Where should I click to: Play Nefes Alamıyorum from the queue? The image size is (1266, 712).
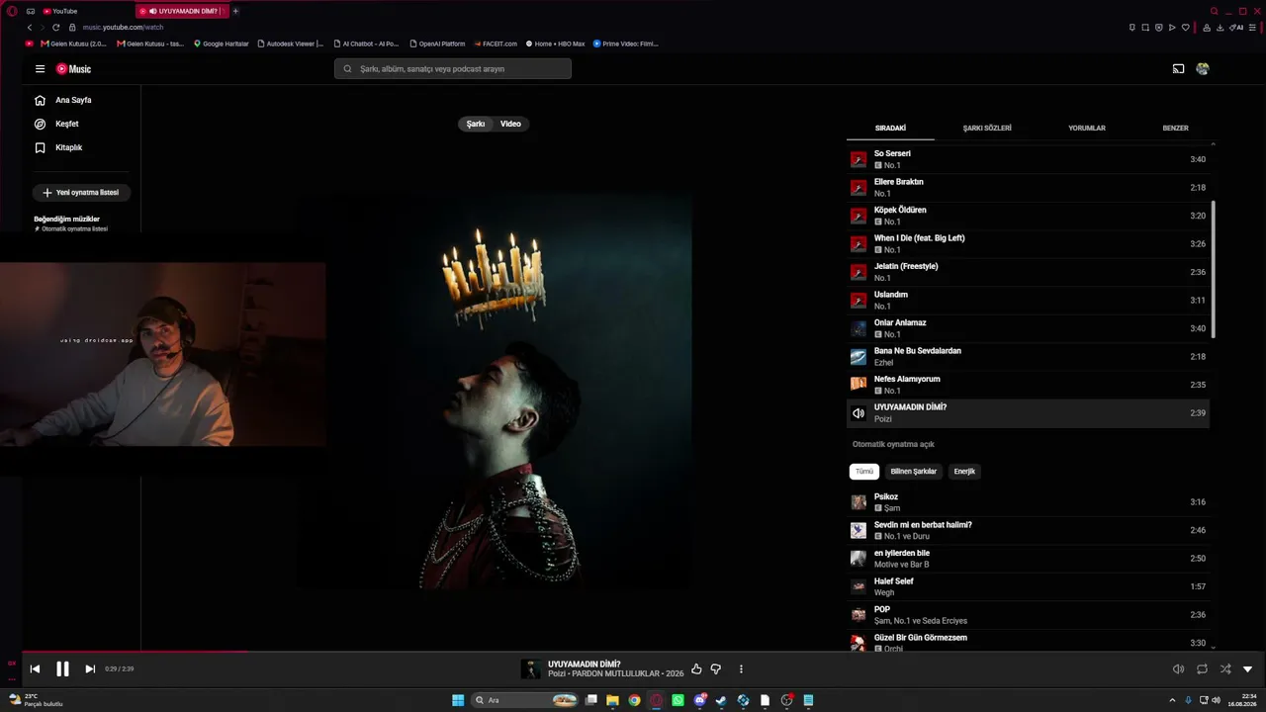1028,385
